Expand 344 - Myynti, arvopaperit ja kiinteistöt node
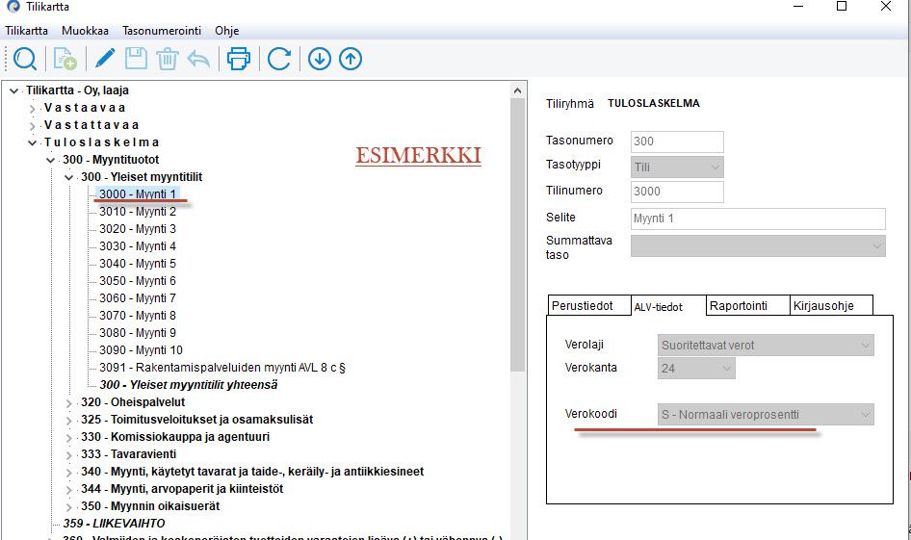 pos(69,490)
